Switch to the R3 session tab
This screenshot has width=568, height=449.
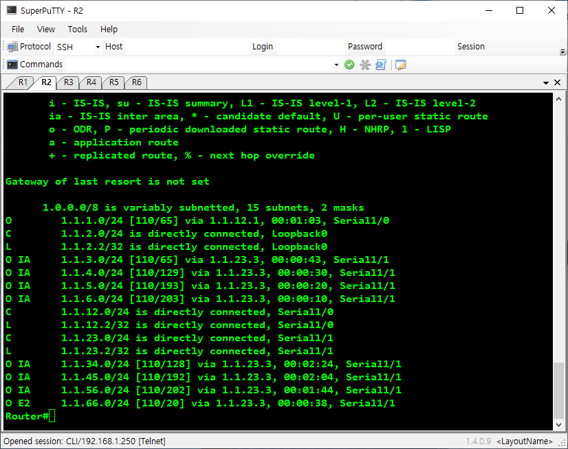[69, 82]
